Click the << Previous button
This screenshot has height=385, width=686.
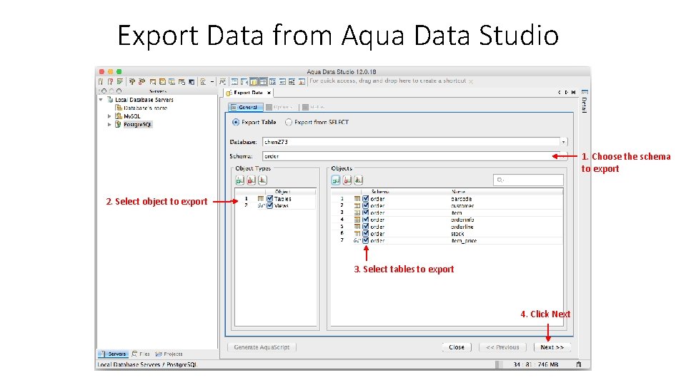click(x=502, y=347)
